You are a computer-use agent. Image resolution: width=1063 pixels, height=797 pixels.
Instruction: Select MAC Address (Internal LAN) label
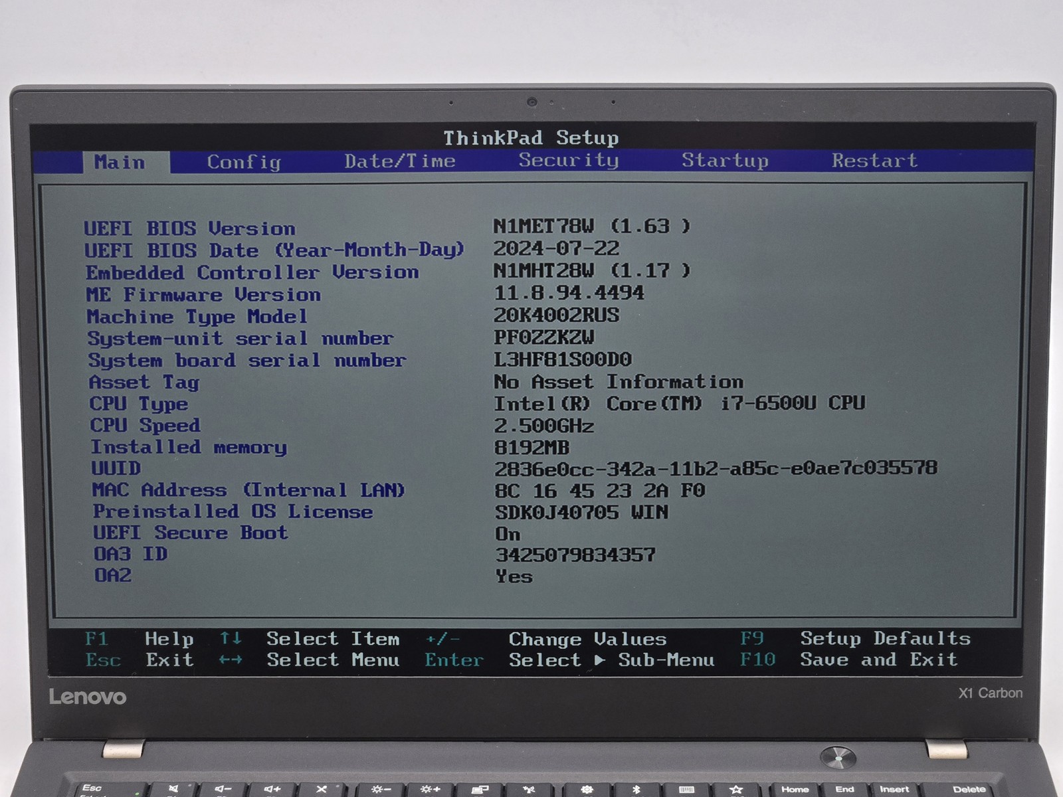[248, 490]
